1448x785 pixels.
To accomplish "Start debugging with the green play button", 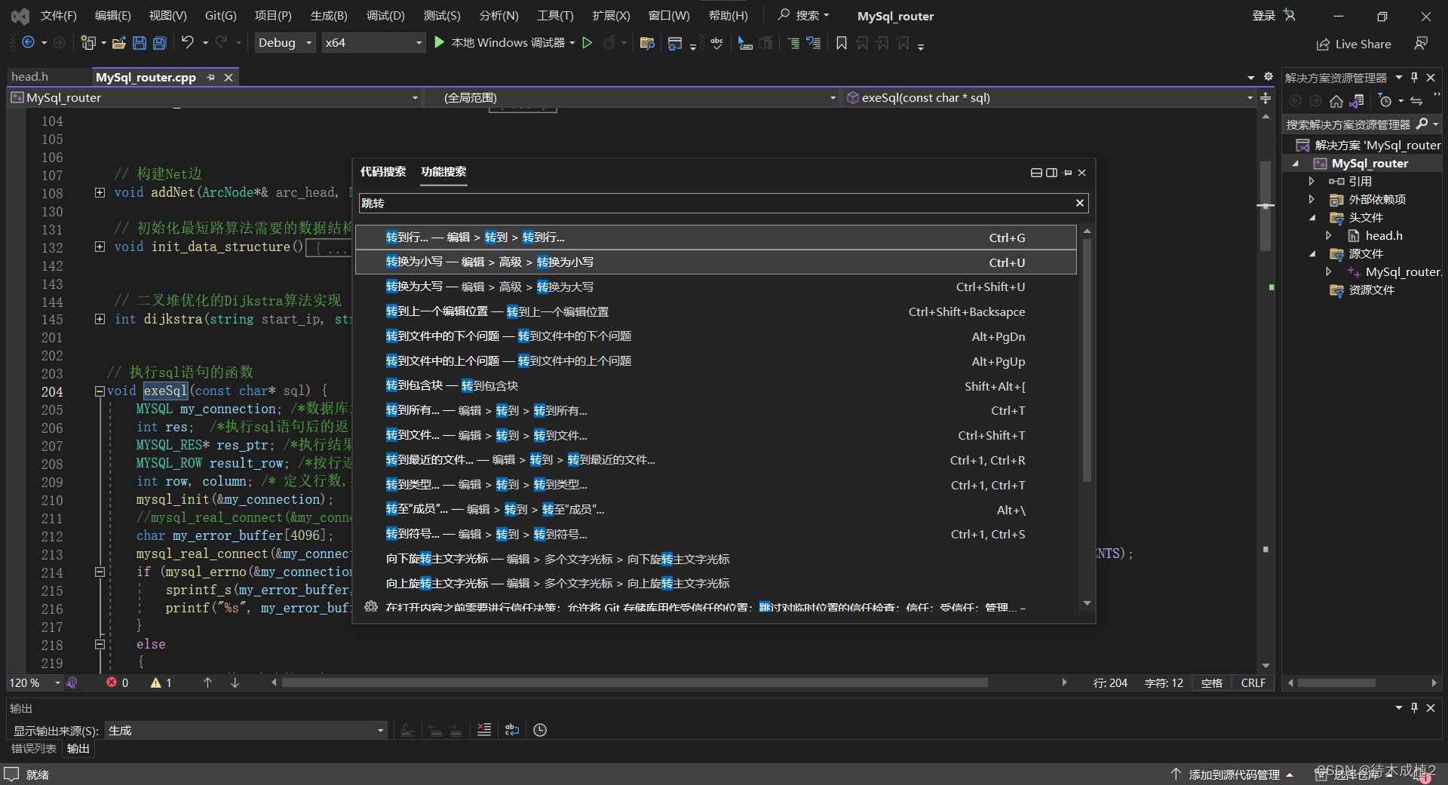I will (x=440, y=43).
